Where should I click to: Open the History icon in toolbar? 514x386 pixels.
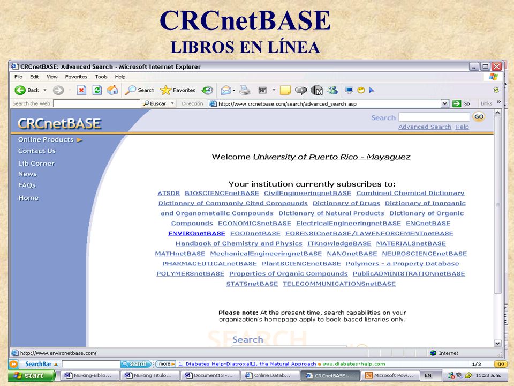click(x=207, y=90)
